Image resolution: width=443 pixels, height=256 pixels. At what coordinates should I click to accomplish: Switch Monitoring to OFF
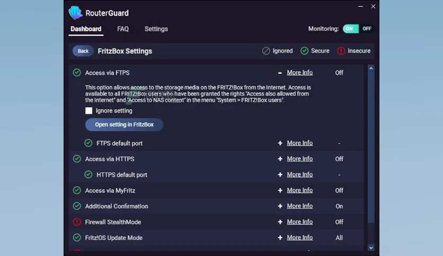[x=367, y=29]
